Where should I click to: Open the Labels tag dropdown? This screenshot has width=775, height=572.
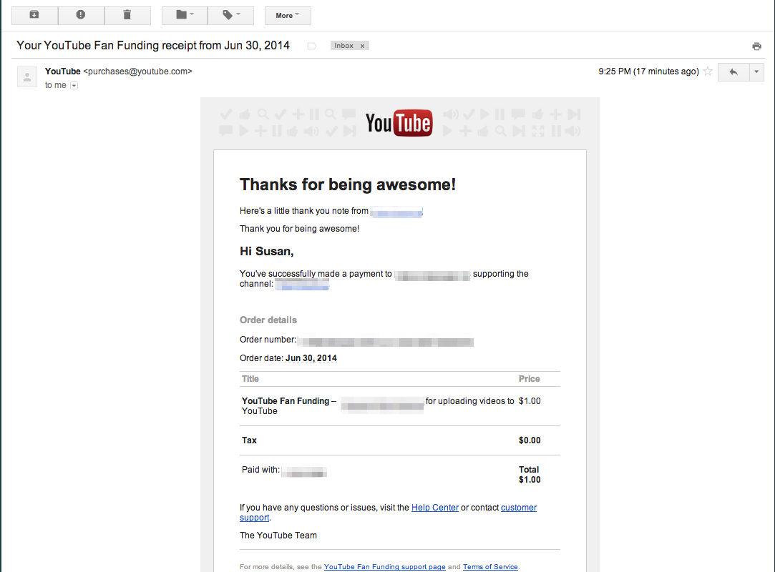pyautogui.click(x=231, y=15)
